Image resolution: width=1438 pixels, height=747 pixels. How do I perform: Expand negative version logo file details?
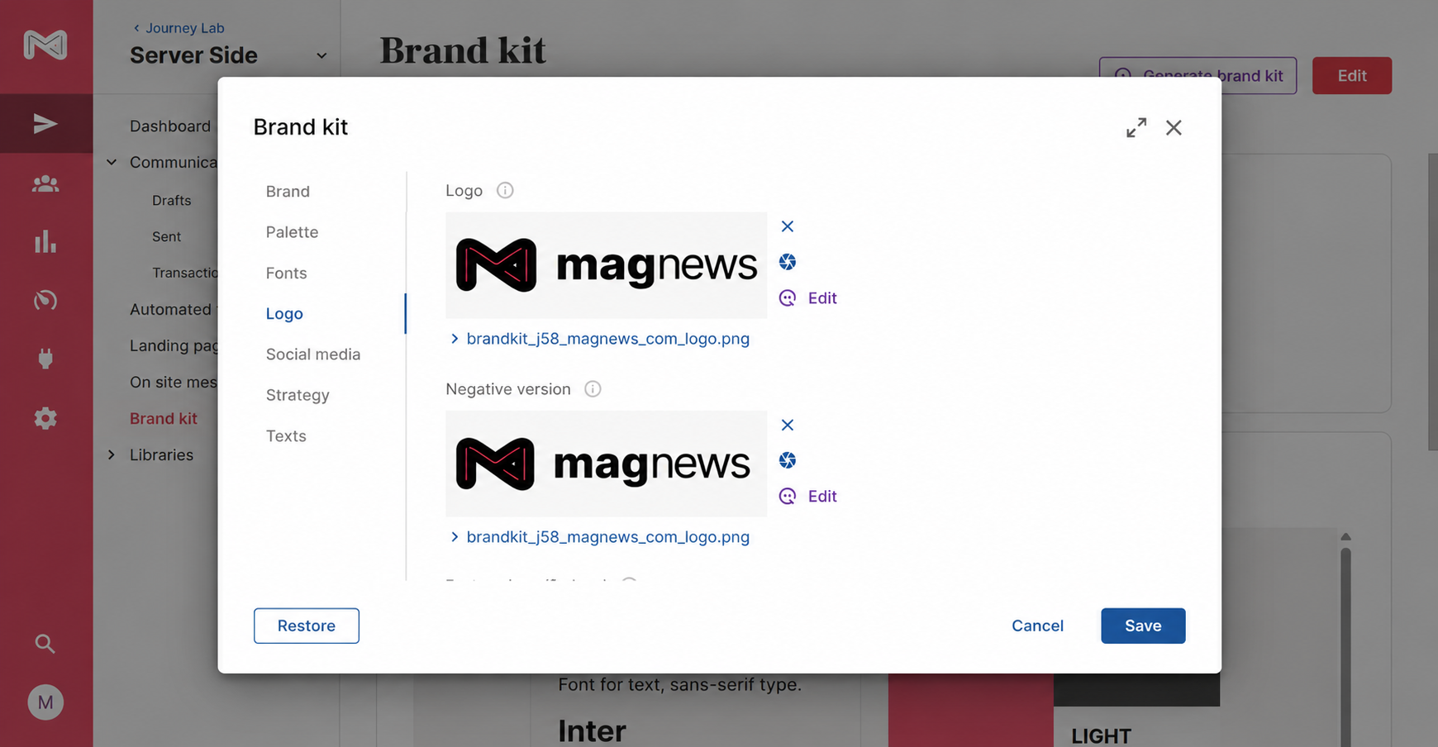(600, 537)
